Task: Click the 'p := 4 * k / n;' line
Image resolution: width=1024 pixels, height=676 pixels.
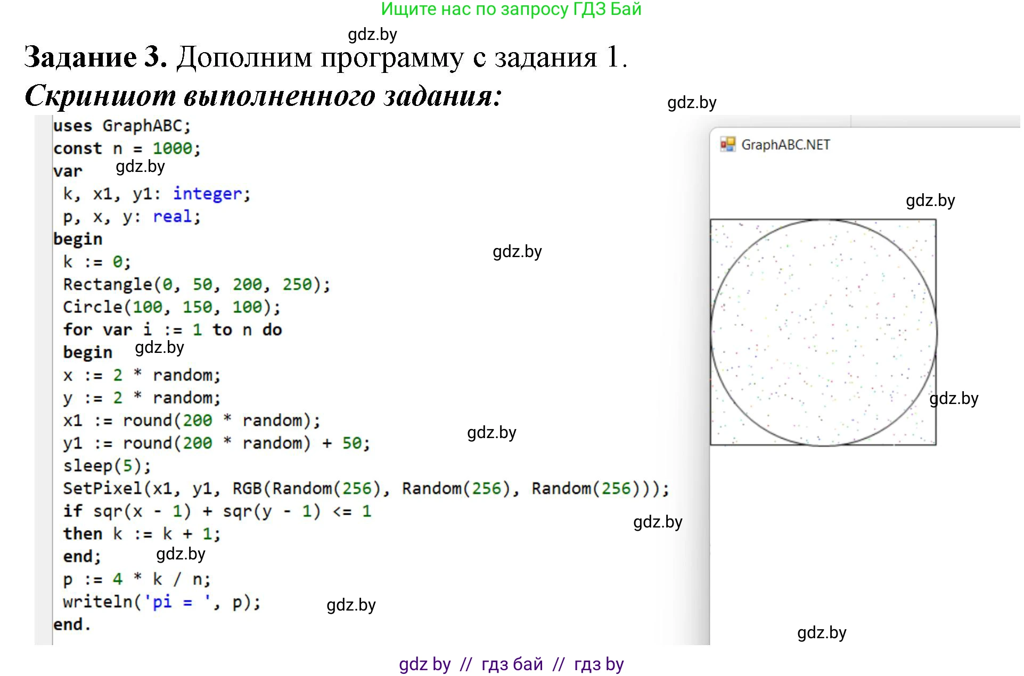Action: point(137,579)
